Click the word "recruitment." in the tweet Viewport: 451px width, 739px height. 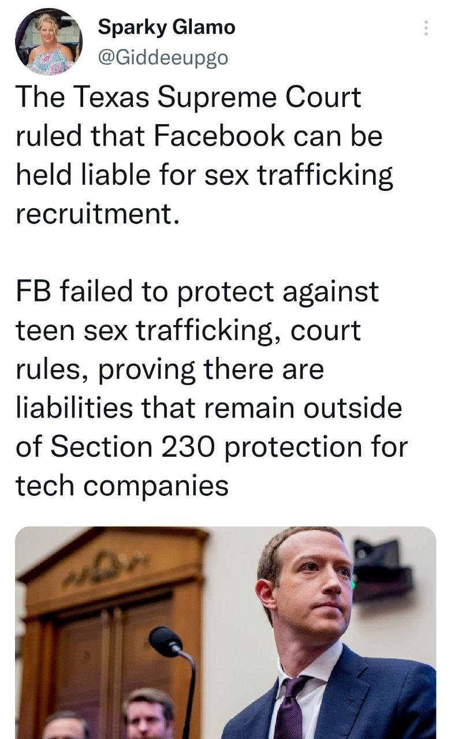click(x=95, y=214)
